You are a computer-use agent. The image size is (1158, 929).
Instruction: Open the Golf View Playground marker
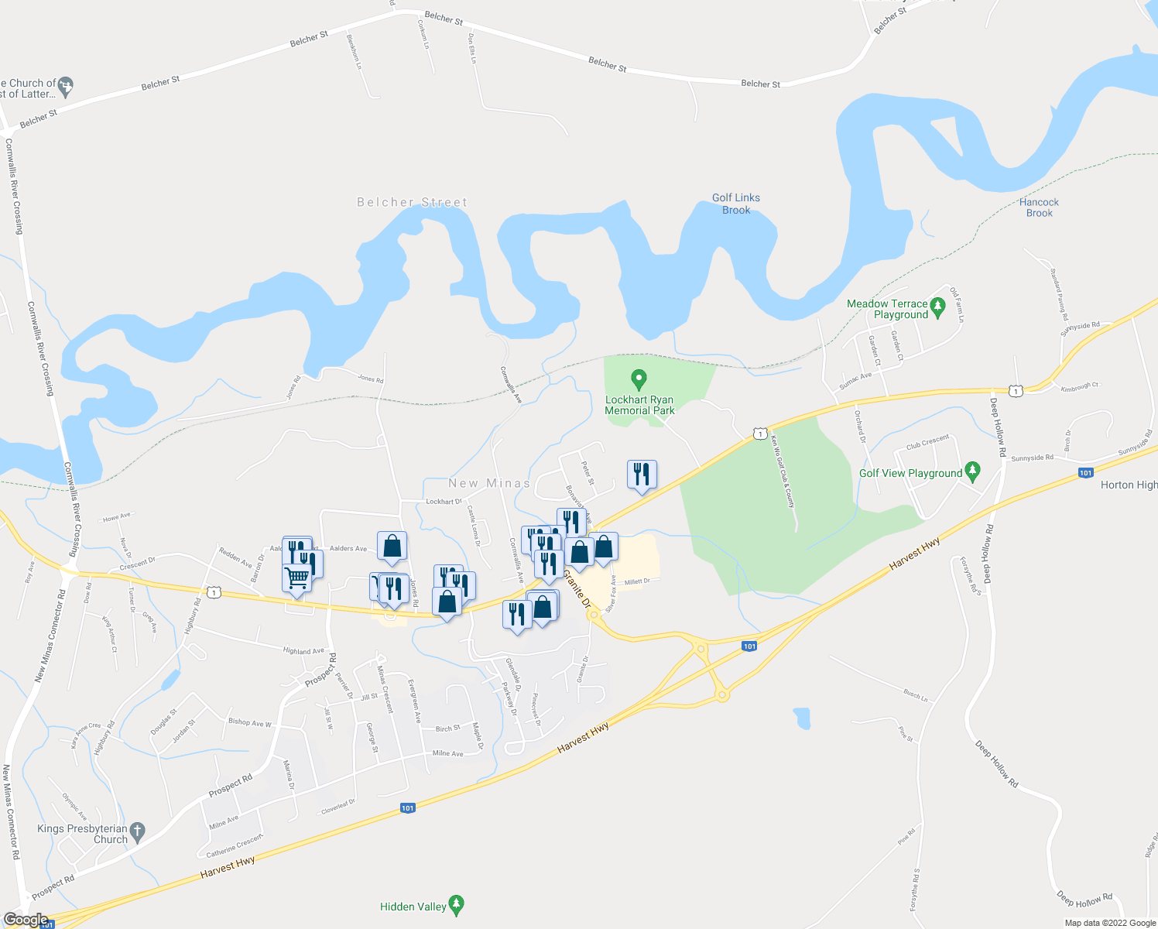pos(973,471)
